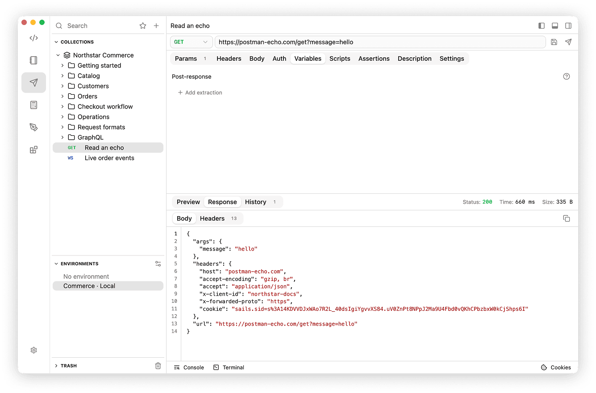Image resolution: width=596 pixels, height=393 pixels.
Task: Click the Time: 660 ms value
Action: coord(517,202)
